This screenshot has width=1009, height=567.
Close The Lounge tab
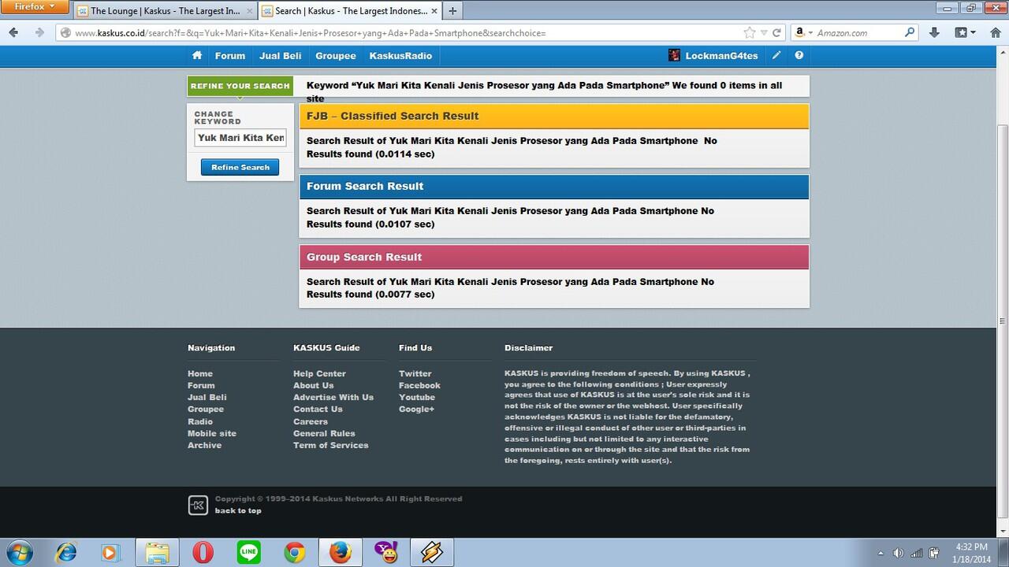(x=249, y=11)
